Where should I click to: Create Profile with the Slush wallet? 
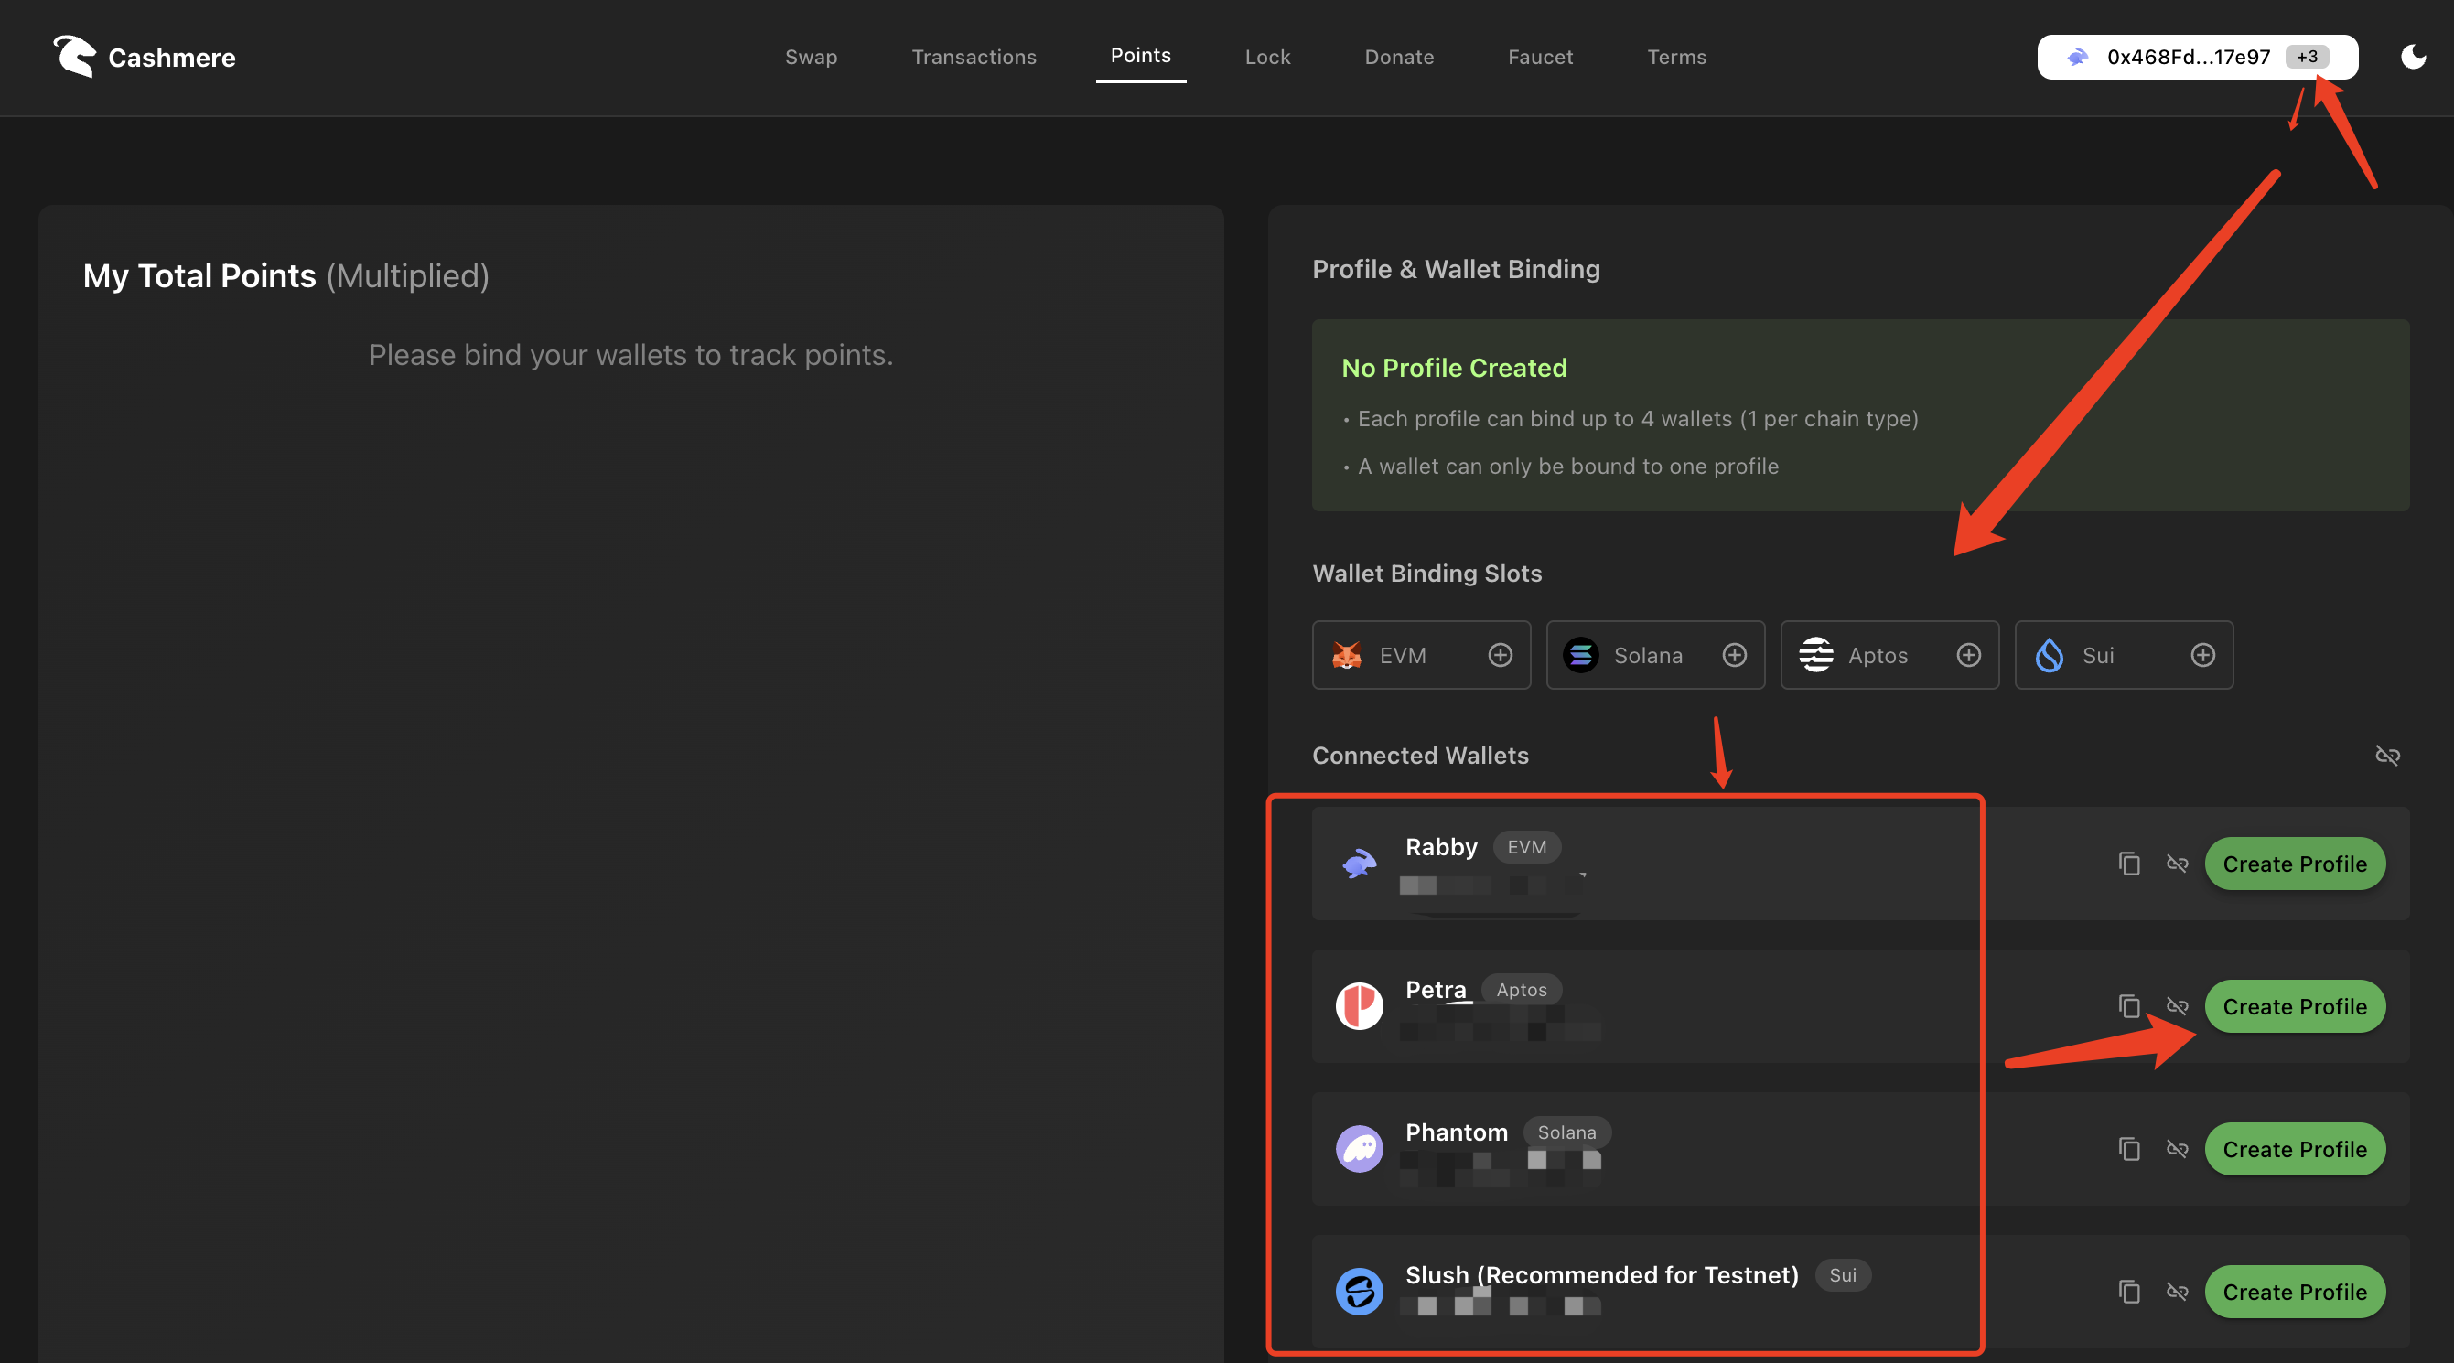point(2294,1293)
